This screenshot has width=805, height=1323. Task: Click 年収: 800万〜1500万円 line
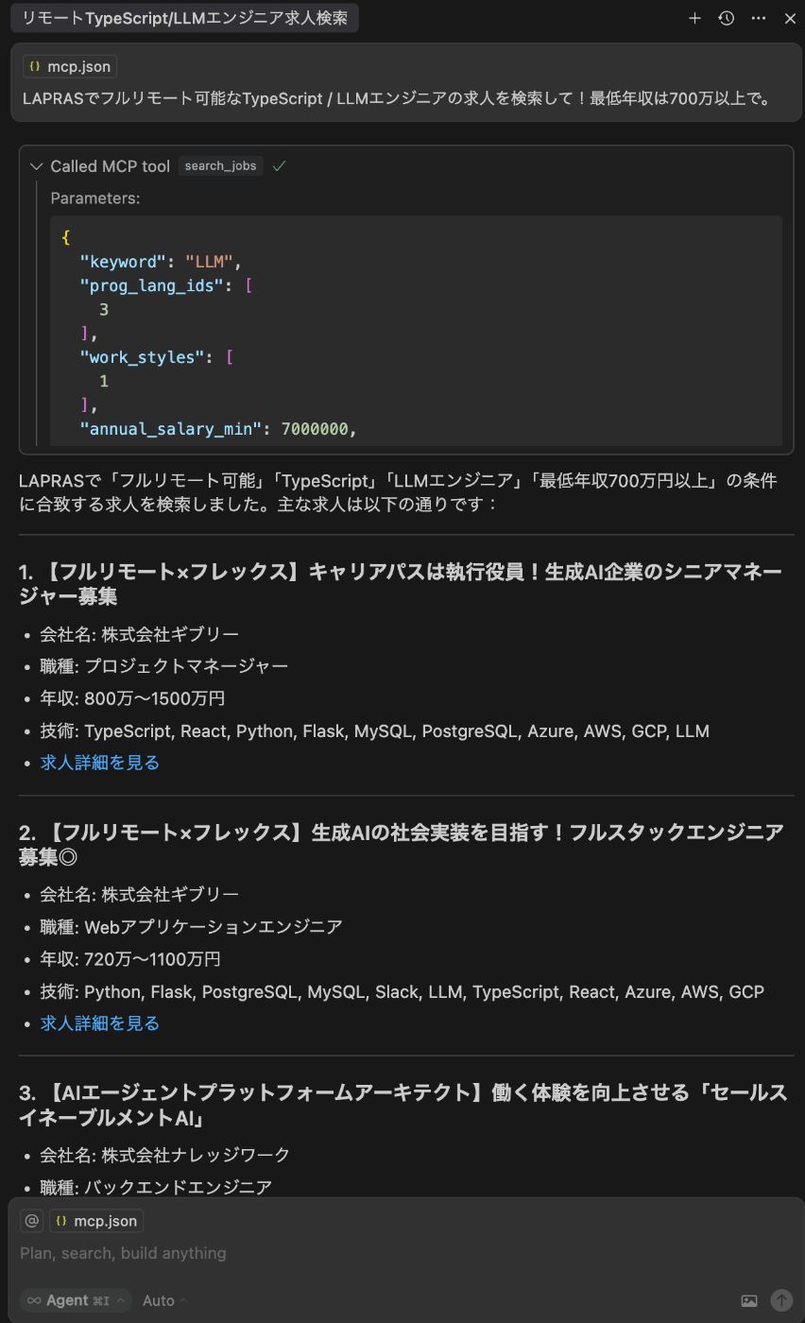coord(132,698)
